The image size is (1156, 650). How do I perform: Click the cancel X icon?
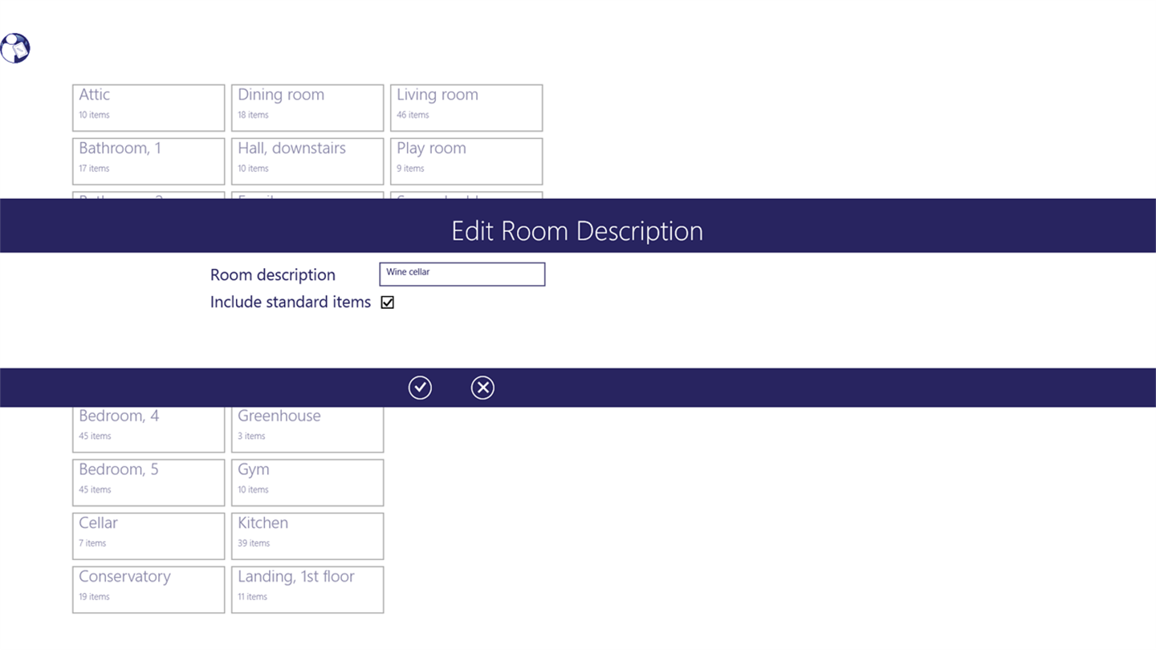click(482, 388)
